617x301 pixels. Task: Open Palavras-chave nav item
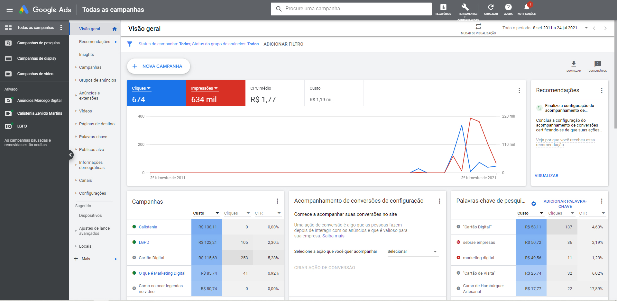tap(93, 137)
